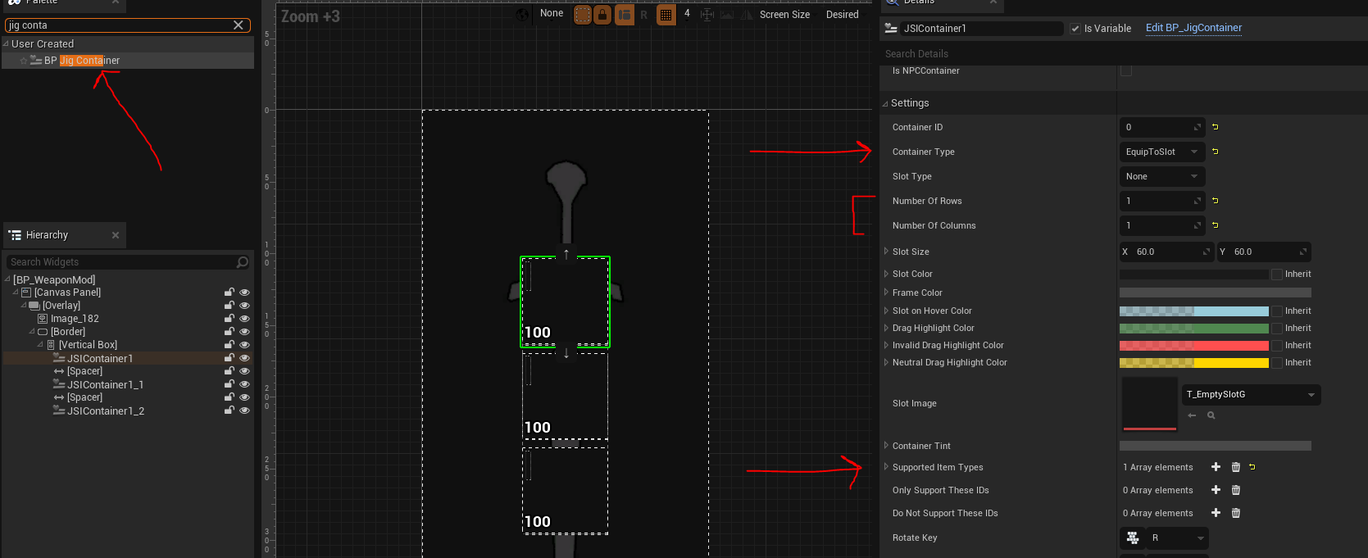Click Container ID value field
The width and height of the screenshot is (1368, 558).
click(1162, 127)
